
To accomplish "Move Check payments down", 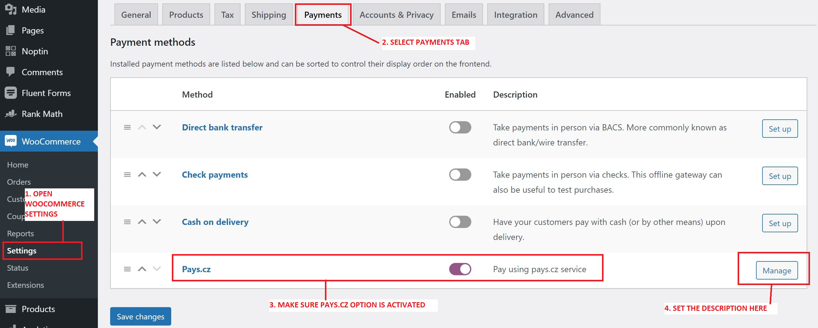I will tap(157, 174).
